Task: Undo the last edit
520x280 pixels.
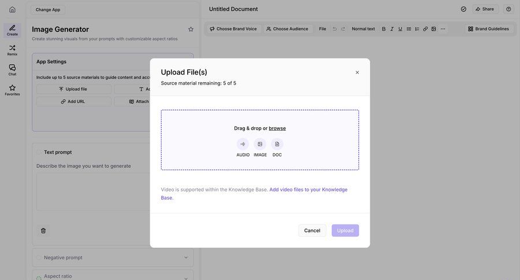Action: point(335,29)
